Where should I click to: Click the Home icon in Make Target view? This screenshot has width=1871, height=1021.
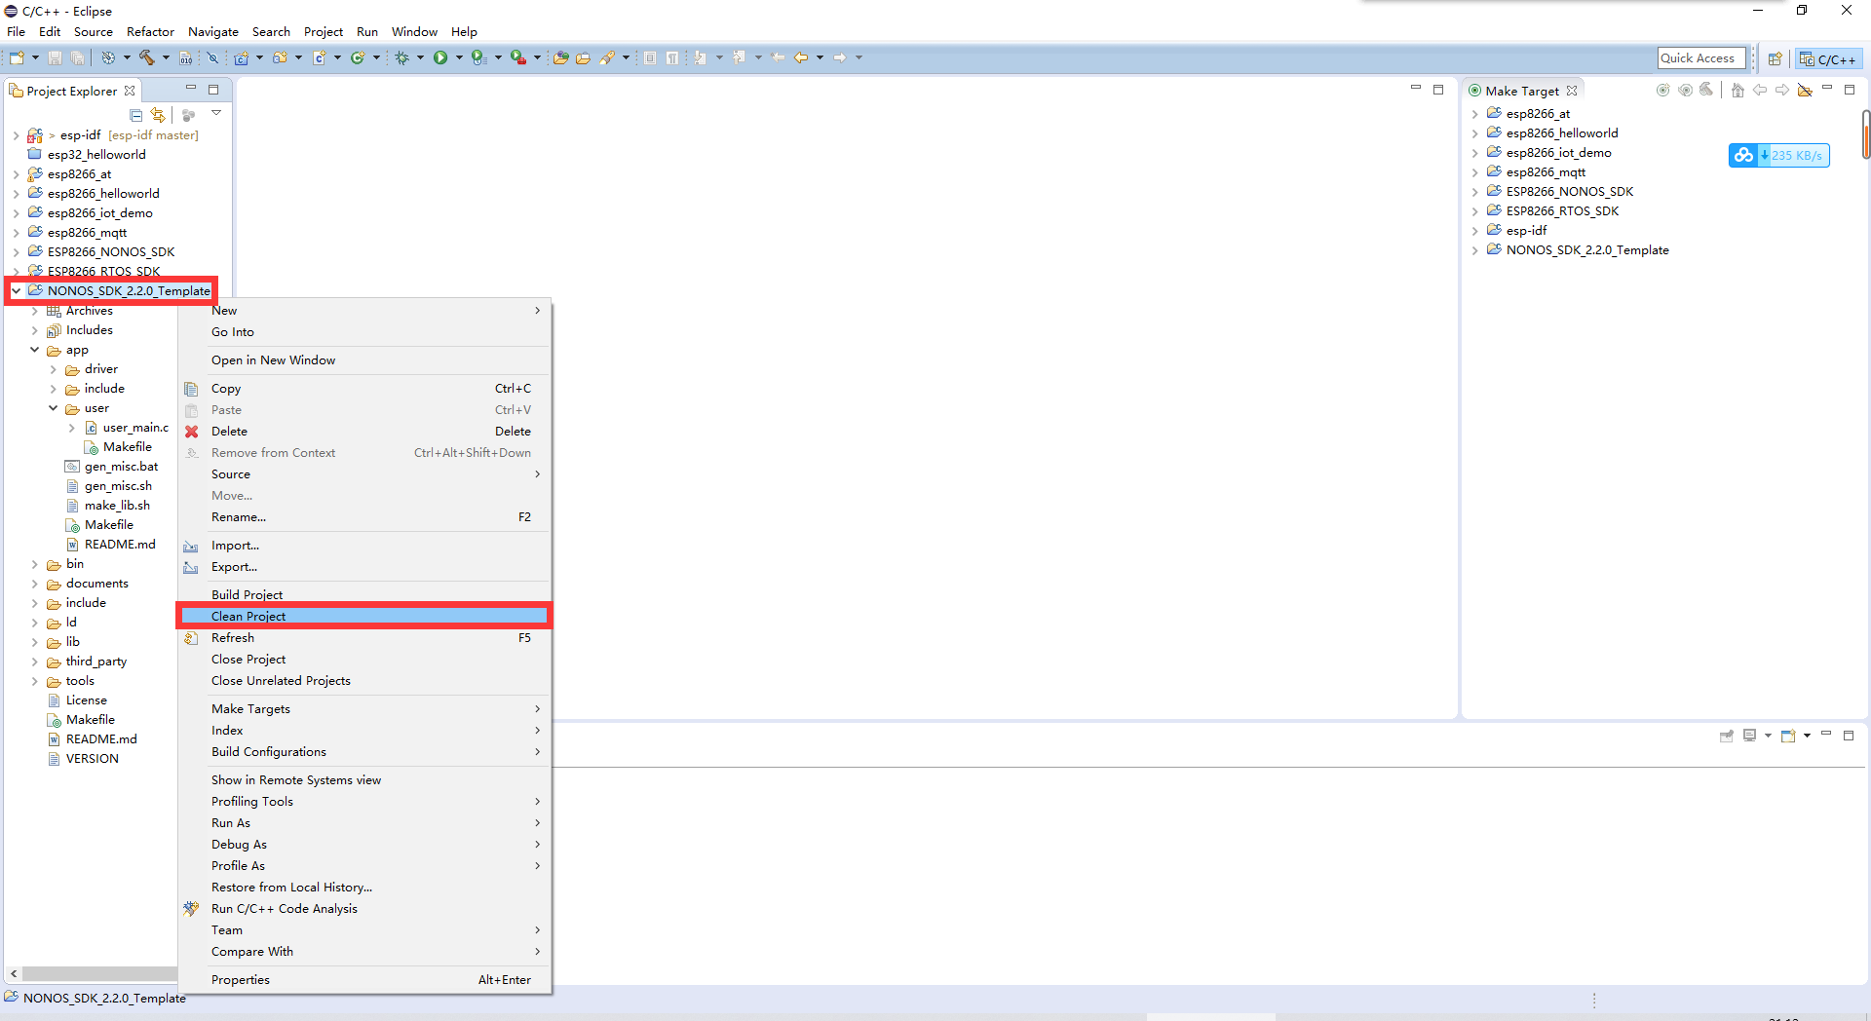click(x=1737, y=90)
